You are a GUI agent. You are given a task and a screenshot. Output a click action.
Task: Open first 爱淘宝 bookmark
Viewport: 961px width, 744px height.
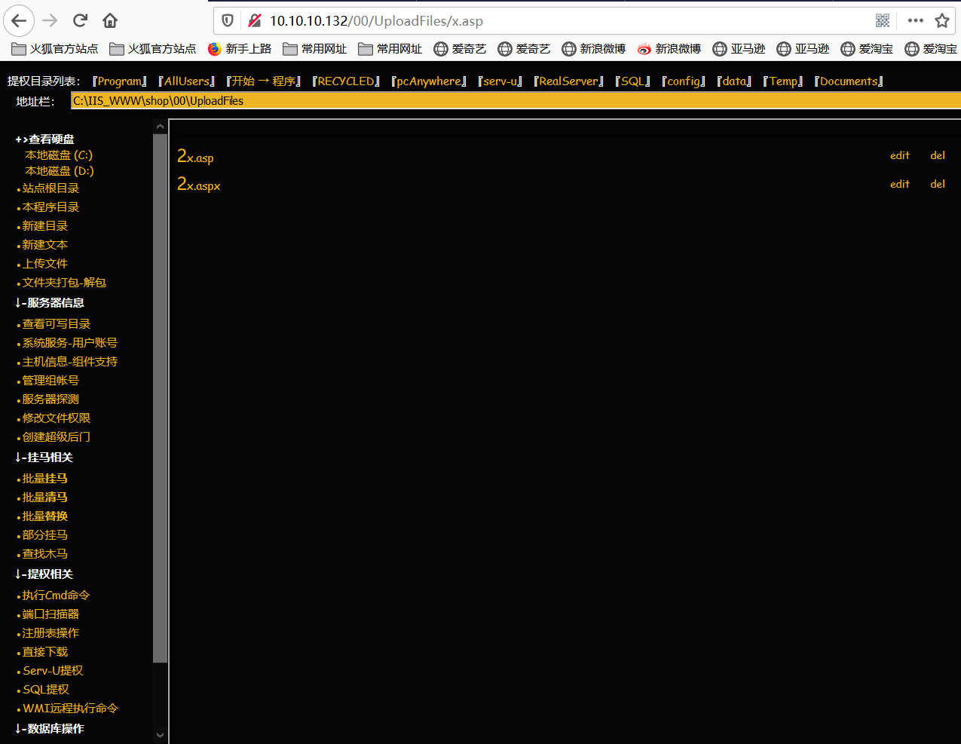pyautogui.click(x=867, y=49)
